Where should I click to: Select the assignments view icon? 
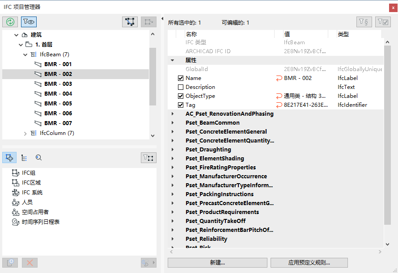(9, 158)
